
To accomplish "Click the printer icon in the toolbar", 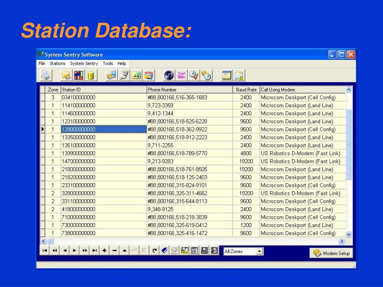I will click(46, 75).
